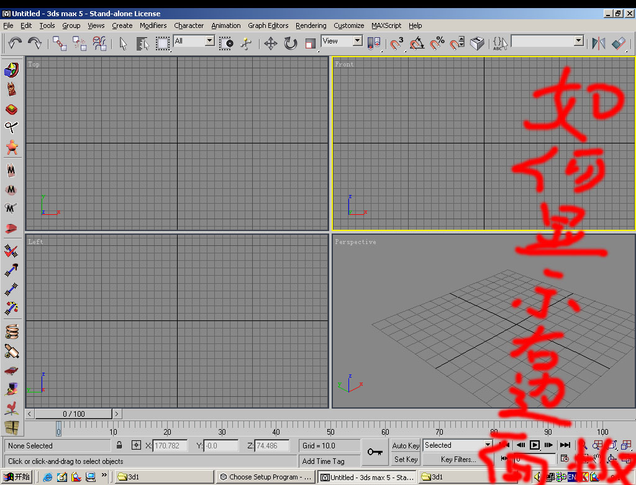636x485 pixels.
Task: Open the Customize menu
Action: 349,25
